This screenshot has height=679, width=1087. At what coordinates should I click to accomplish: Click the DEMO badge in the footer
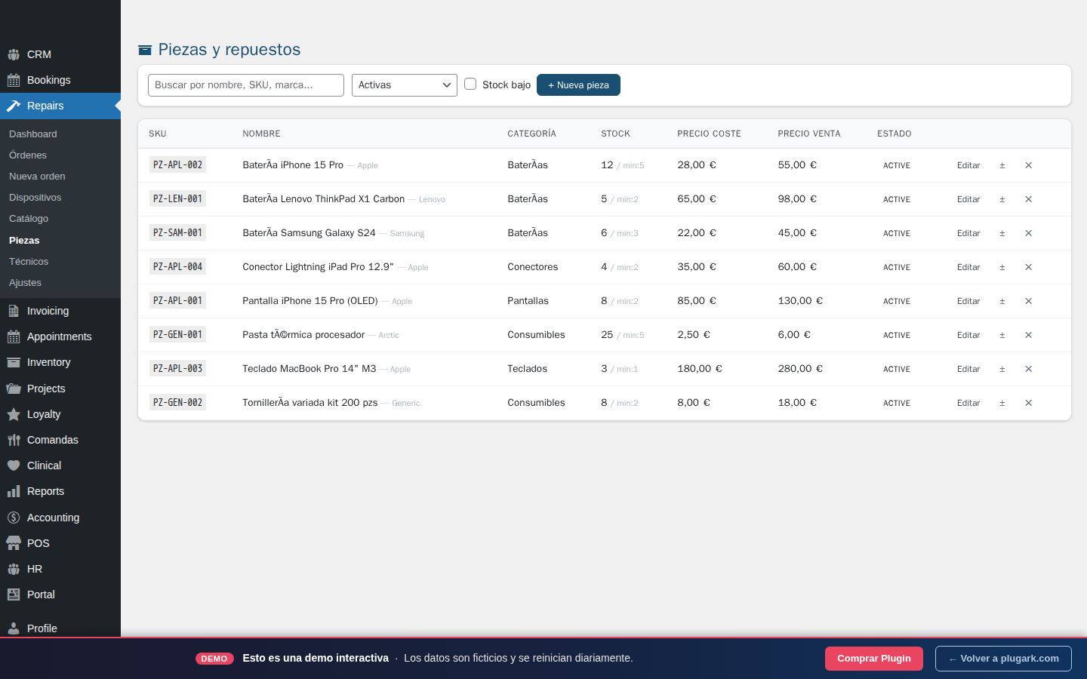click(x=214, y=658)
